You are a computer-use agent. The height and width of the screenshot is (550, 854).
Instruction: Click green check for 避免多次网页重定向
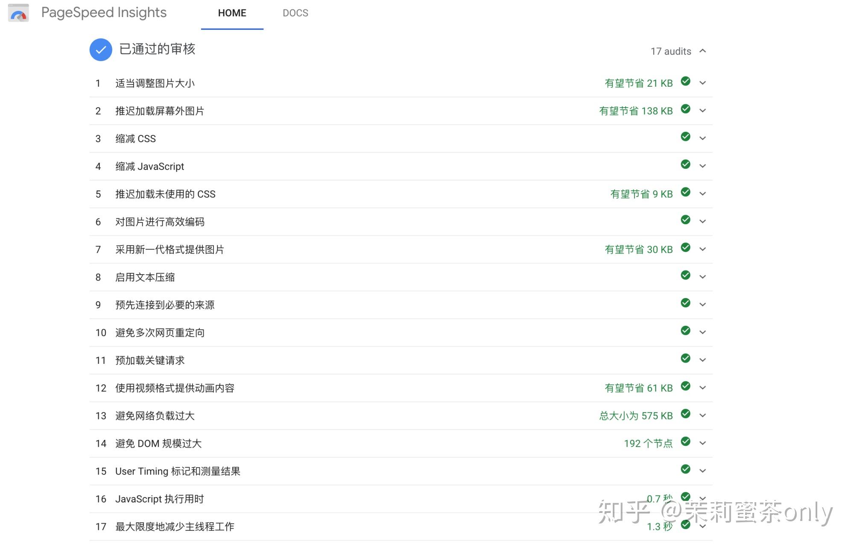[x=685, y=331]
